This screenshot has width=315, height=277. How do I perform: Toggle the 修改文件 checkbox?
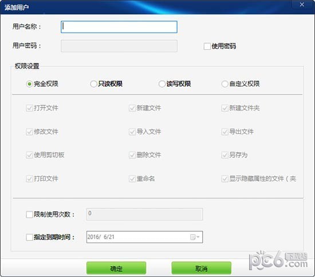tap(29, 132)
